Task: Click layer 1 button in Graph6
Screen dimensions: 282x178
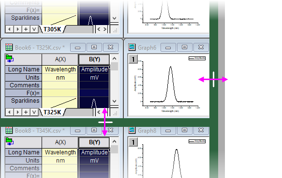Action: click(x=133, y=59)
